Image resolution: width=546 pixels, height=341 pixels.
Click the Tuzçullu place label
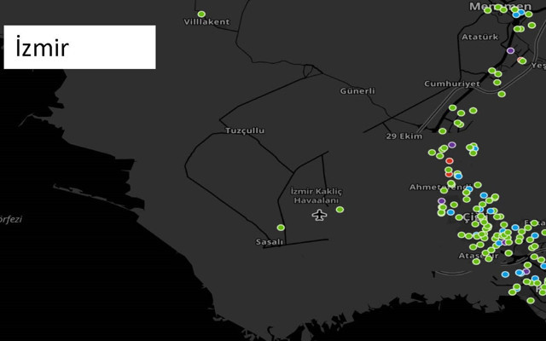(245, 130)
